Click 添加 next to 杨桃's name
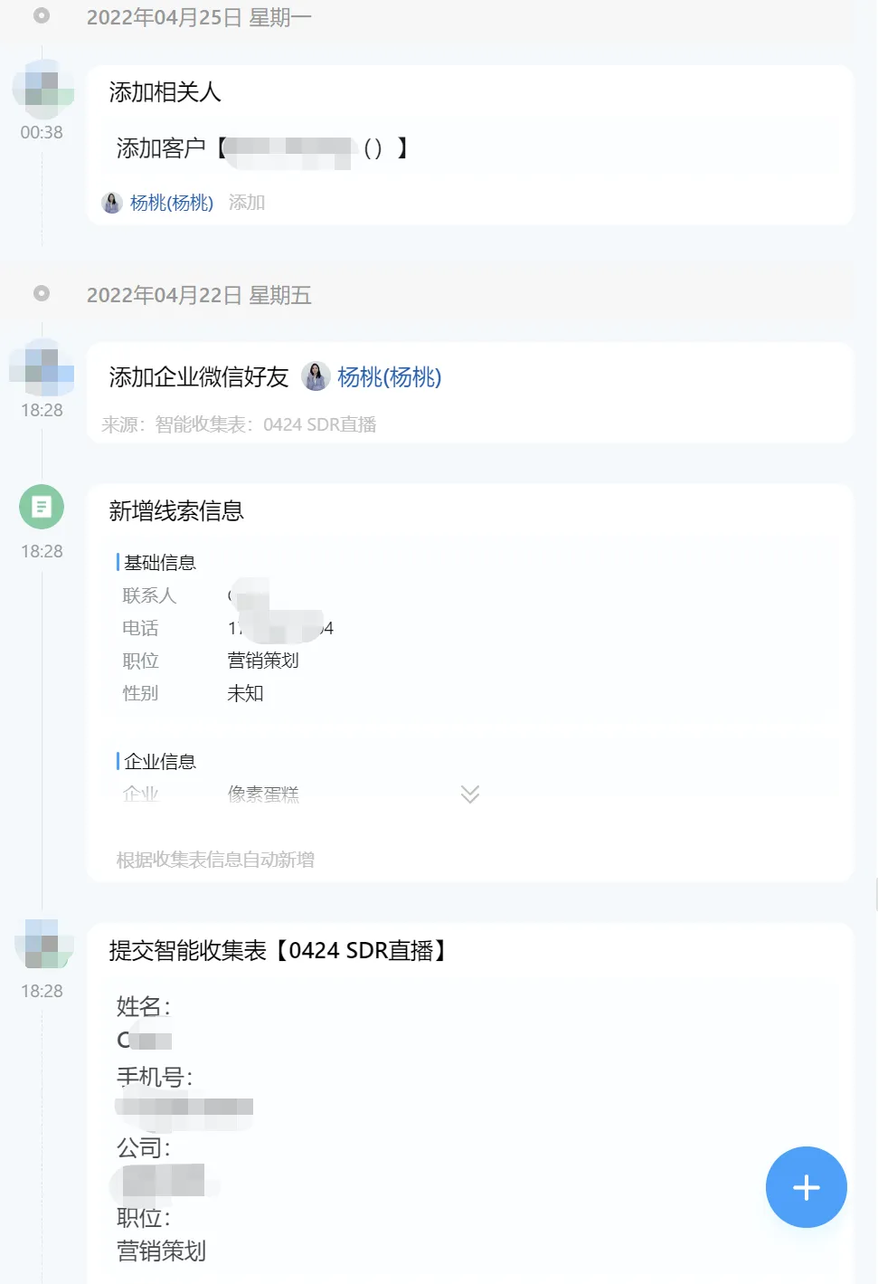Image resolution: width=878 pixels, height=1284 pixels. 247,203
